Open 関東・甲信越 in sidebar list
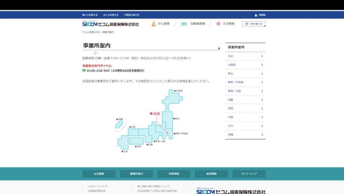 [x=245, y=82]
